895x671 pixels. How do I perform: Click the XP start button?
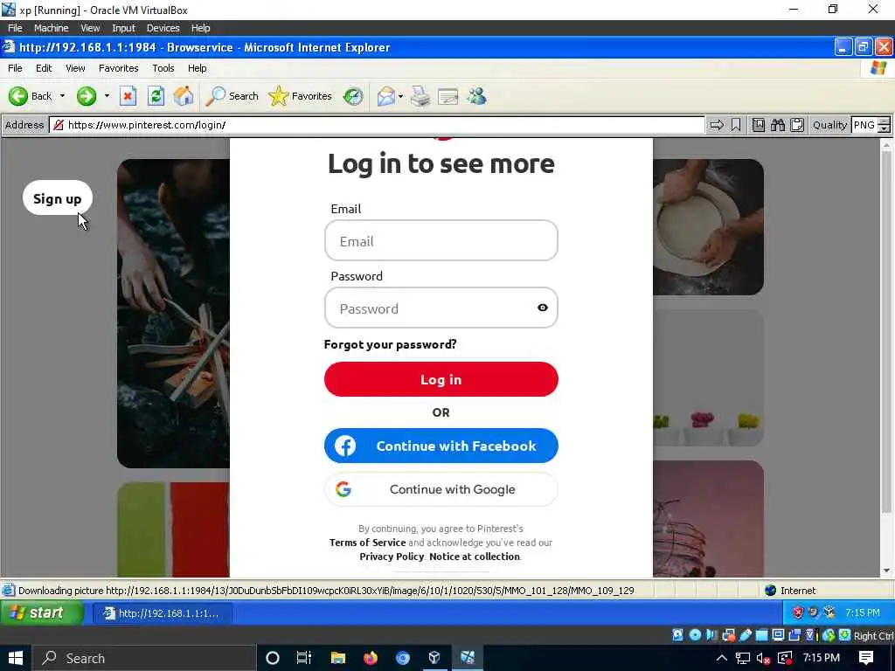point(43,612)
